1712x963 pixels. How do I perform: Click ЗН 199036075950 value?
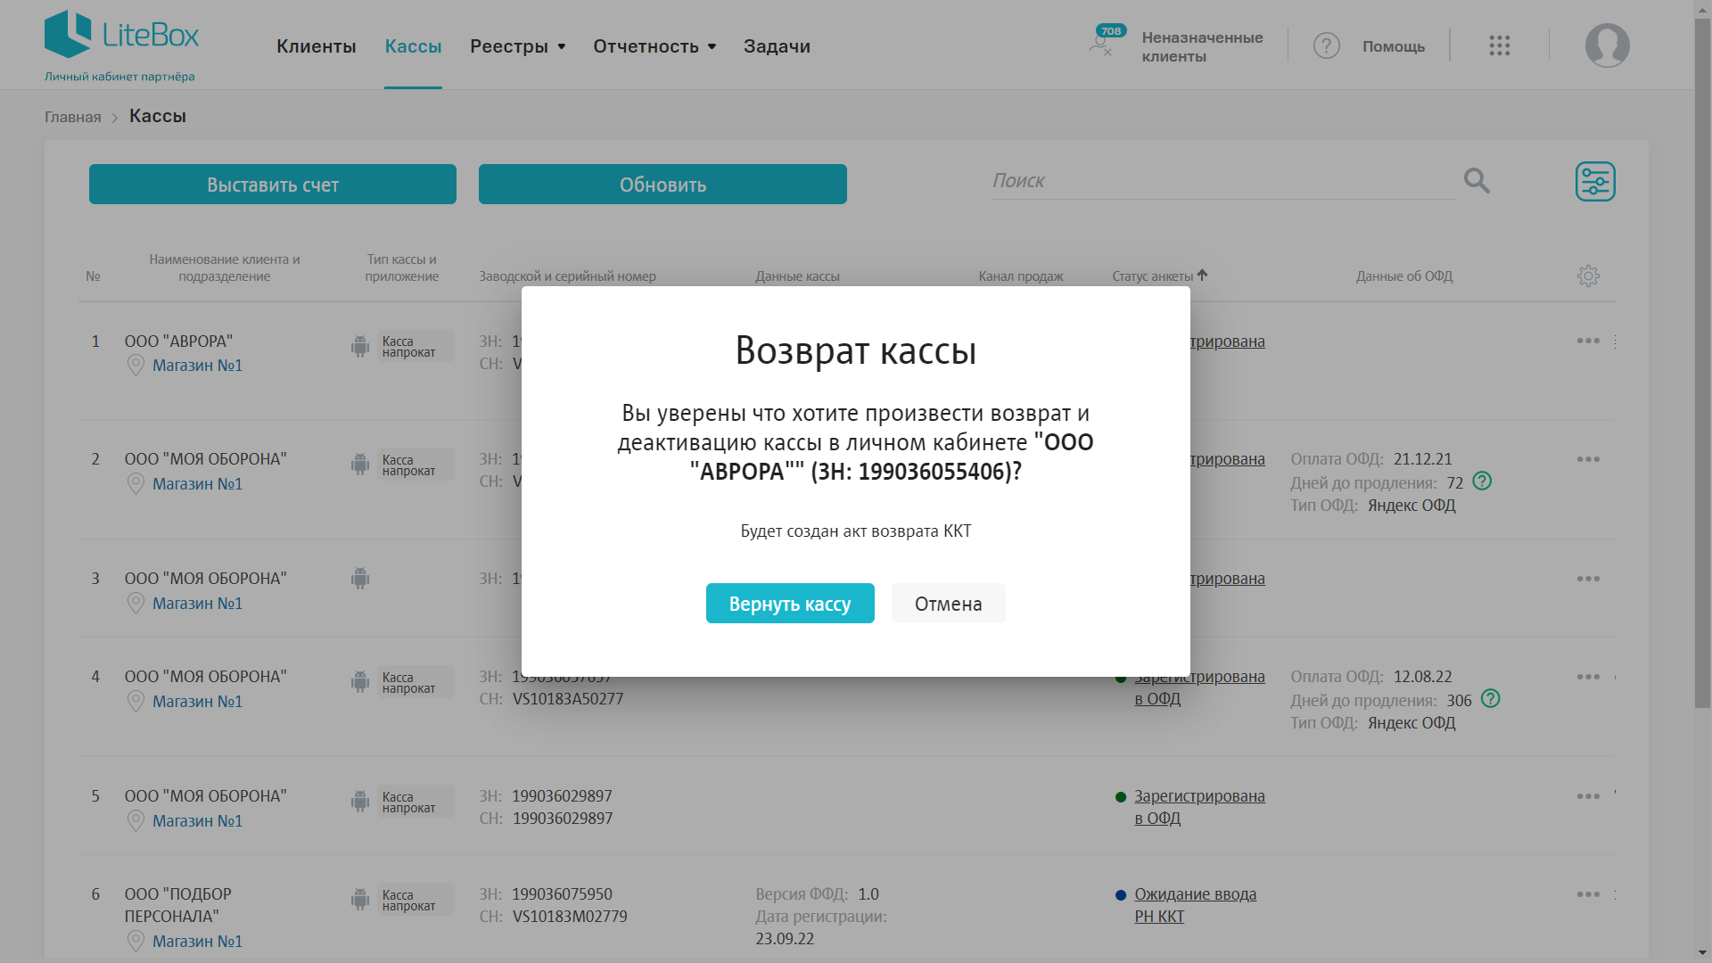562,894
